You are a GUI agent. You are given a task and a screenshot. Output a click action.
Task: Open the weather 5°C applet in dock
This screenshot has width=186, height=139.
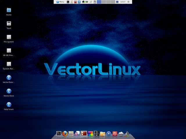[x=121, y=134]
